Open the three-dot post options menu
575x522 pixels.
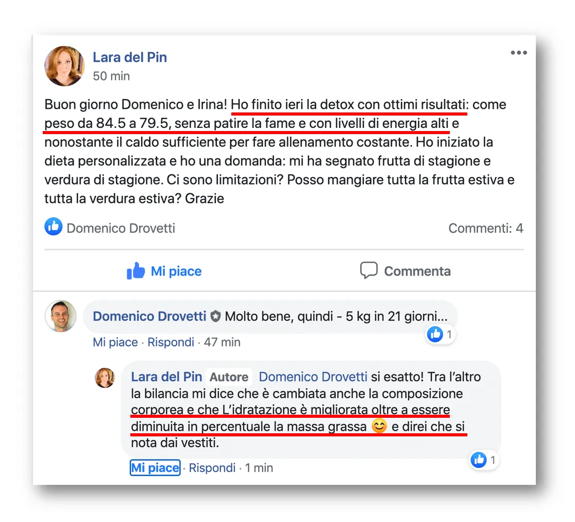[x=518, y=53]
